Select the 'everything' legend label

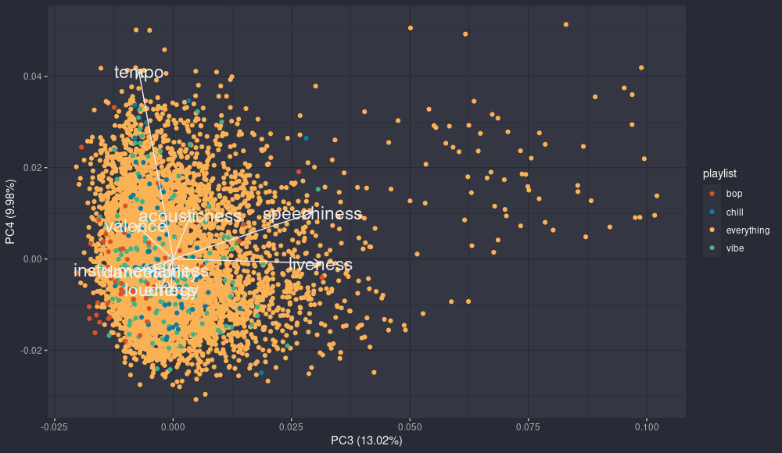click(x=748, y=230)
